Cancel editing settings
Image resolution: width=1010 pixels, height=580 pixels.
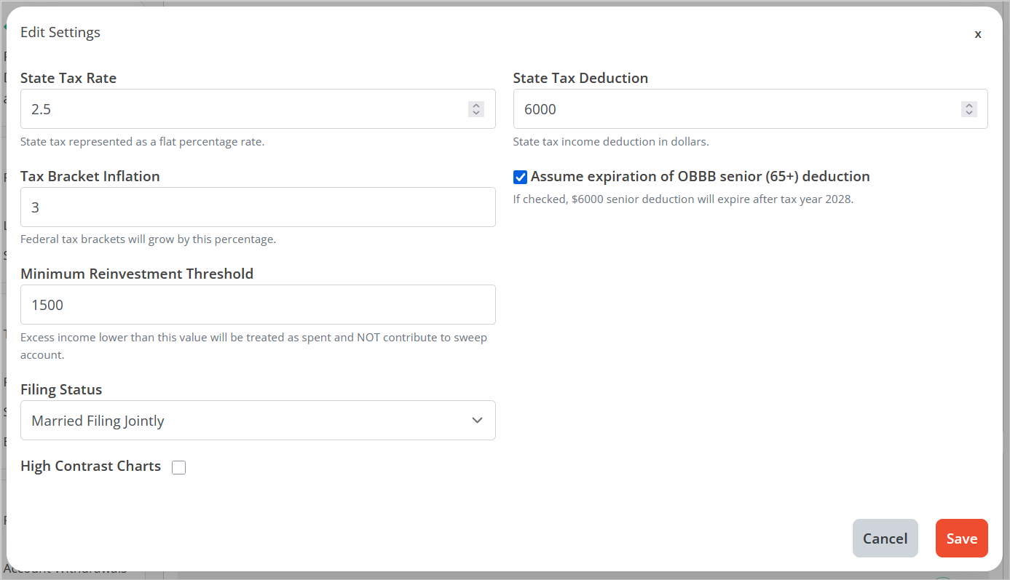click(885, 539)
